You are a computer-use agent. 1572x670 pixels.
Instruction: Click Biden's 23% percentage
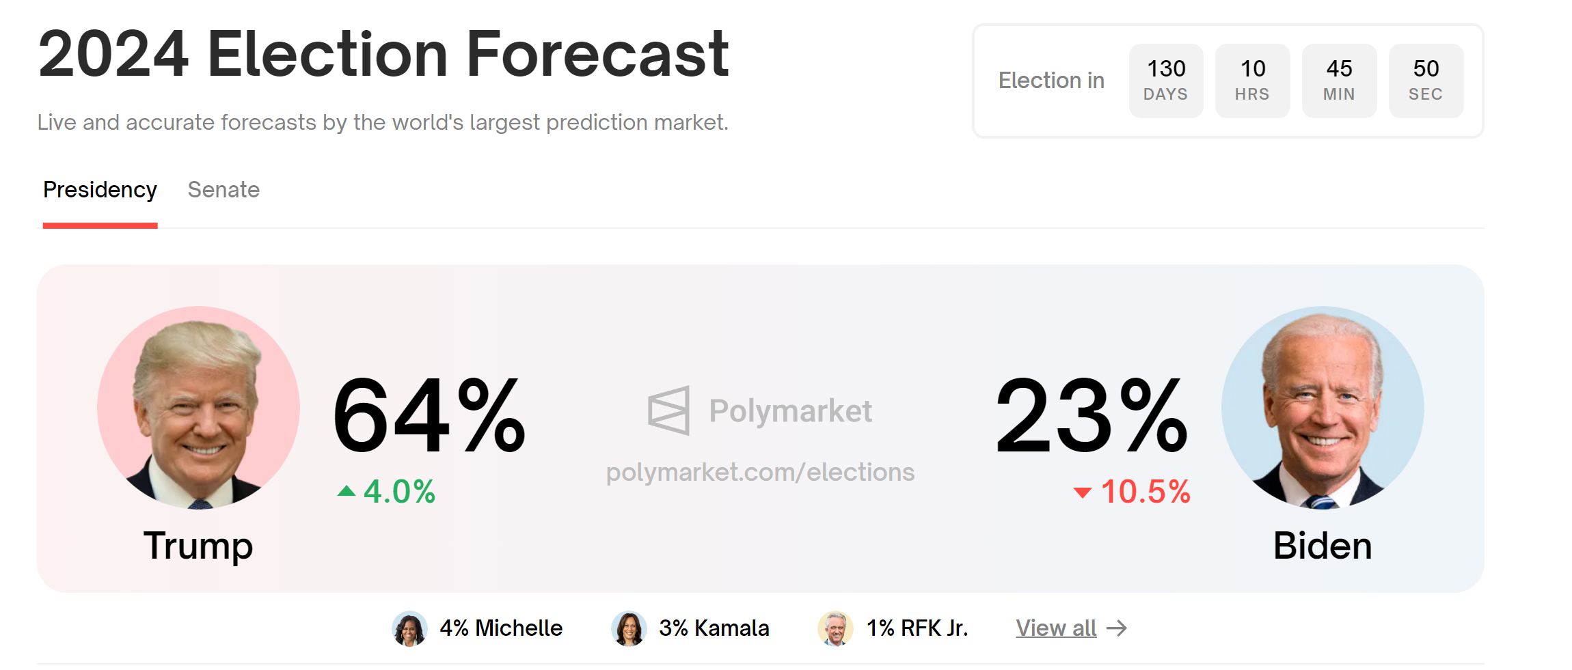[1092, 417]
